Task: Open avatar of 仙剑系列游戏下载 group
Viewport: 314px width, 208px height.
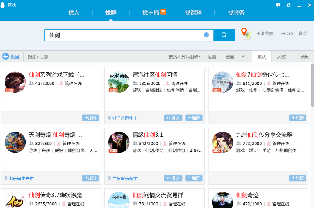Action: (x=15, y=82)
